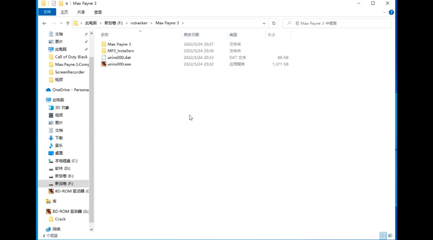Open 图片 under 此电脑
Screen dimensions: 433x240
[59, 123]
